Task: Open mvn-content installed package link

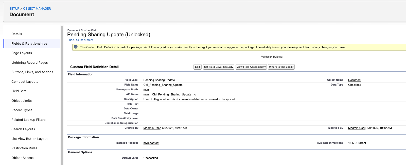Action: pyautogui.click(x=151, y=143)
